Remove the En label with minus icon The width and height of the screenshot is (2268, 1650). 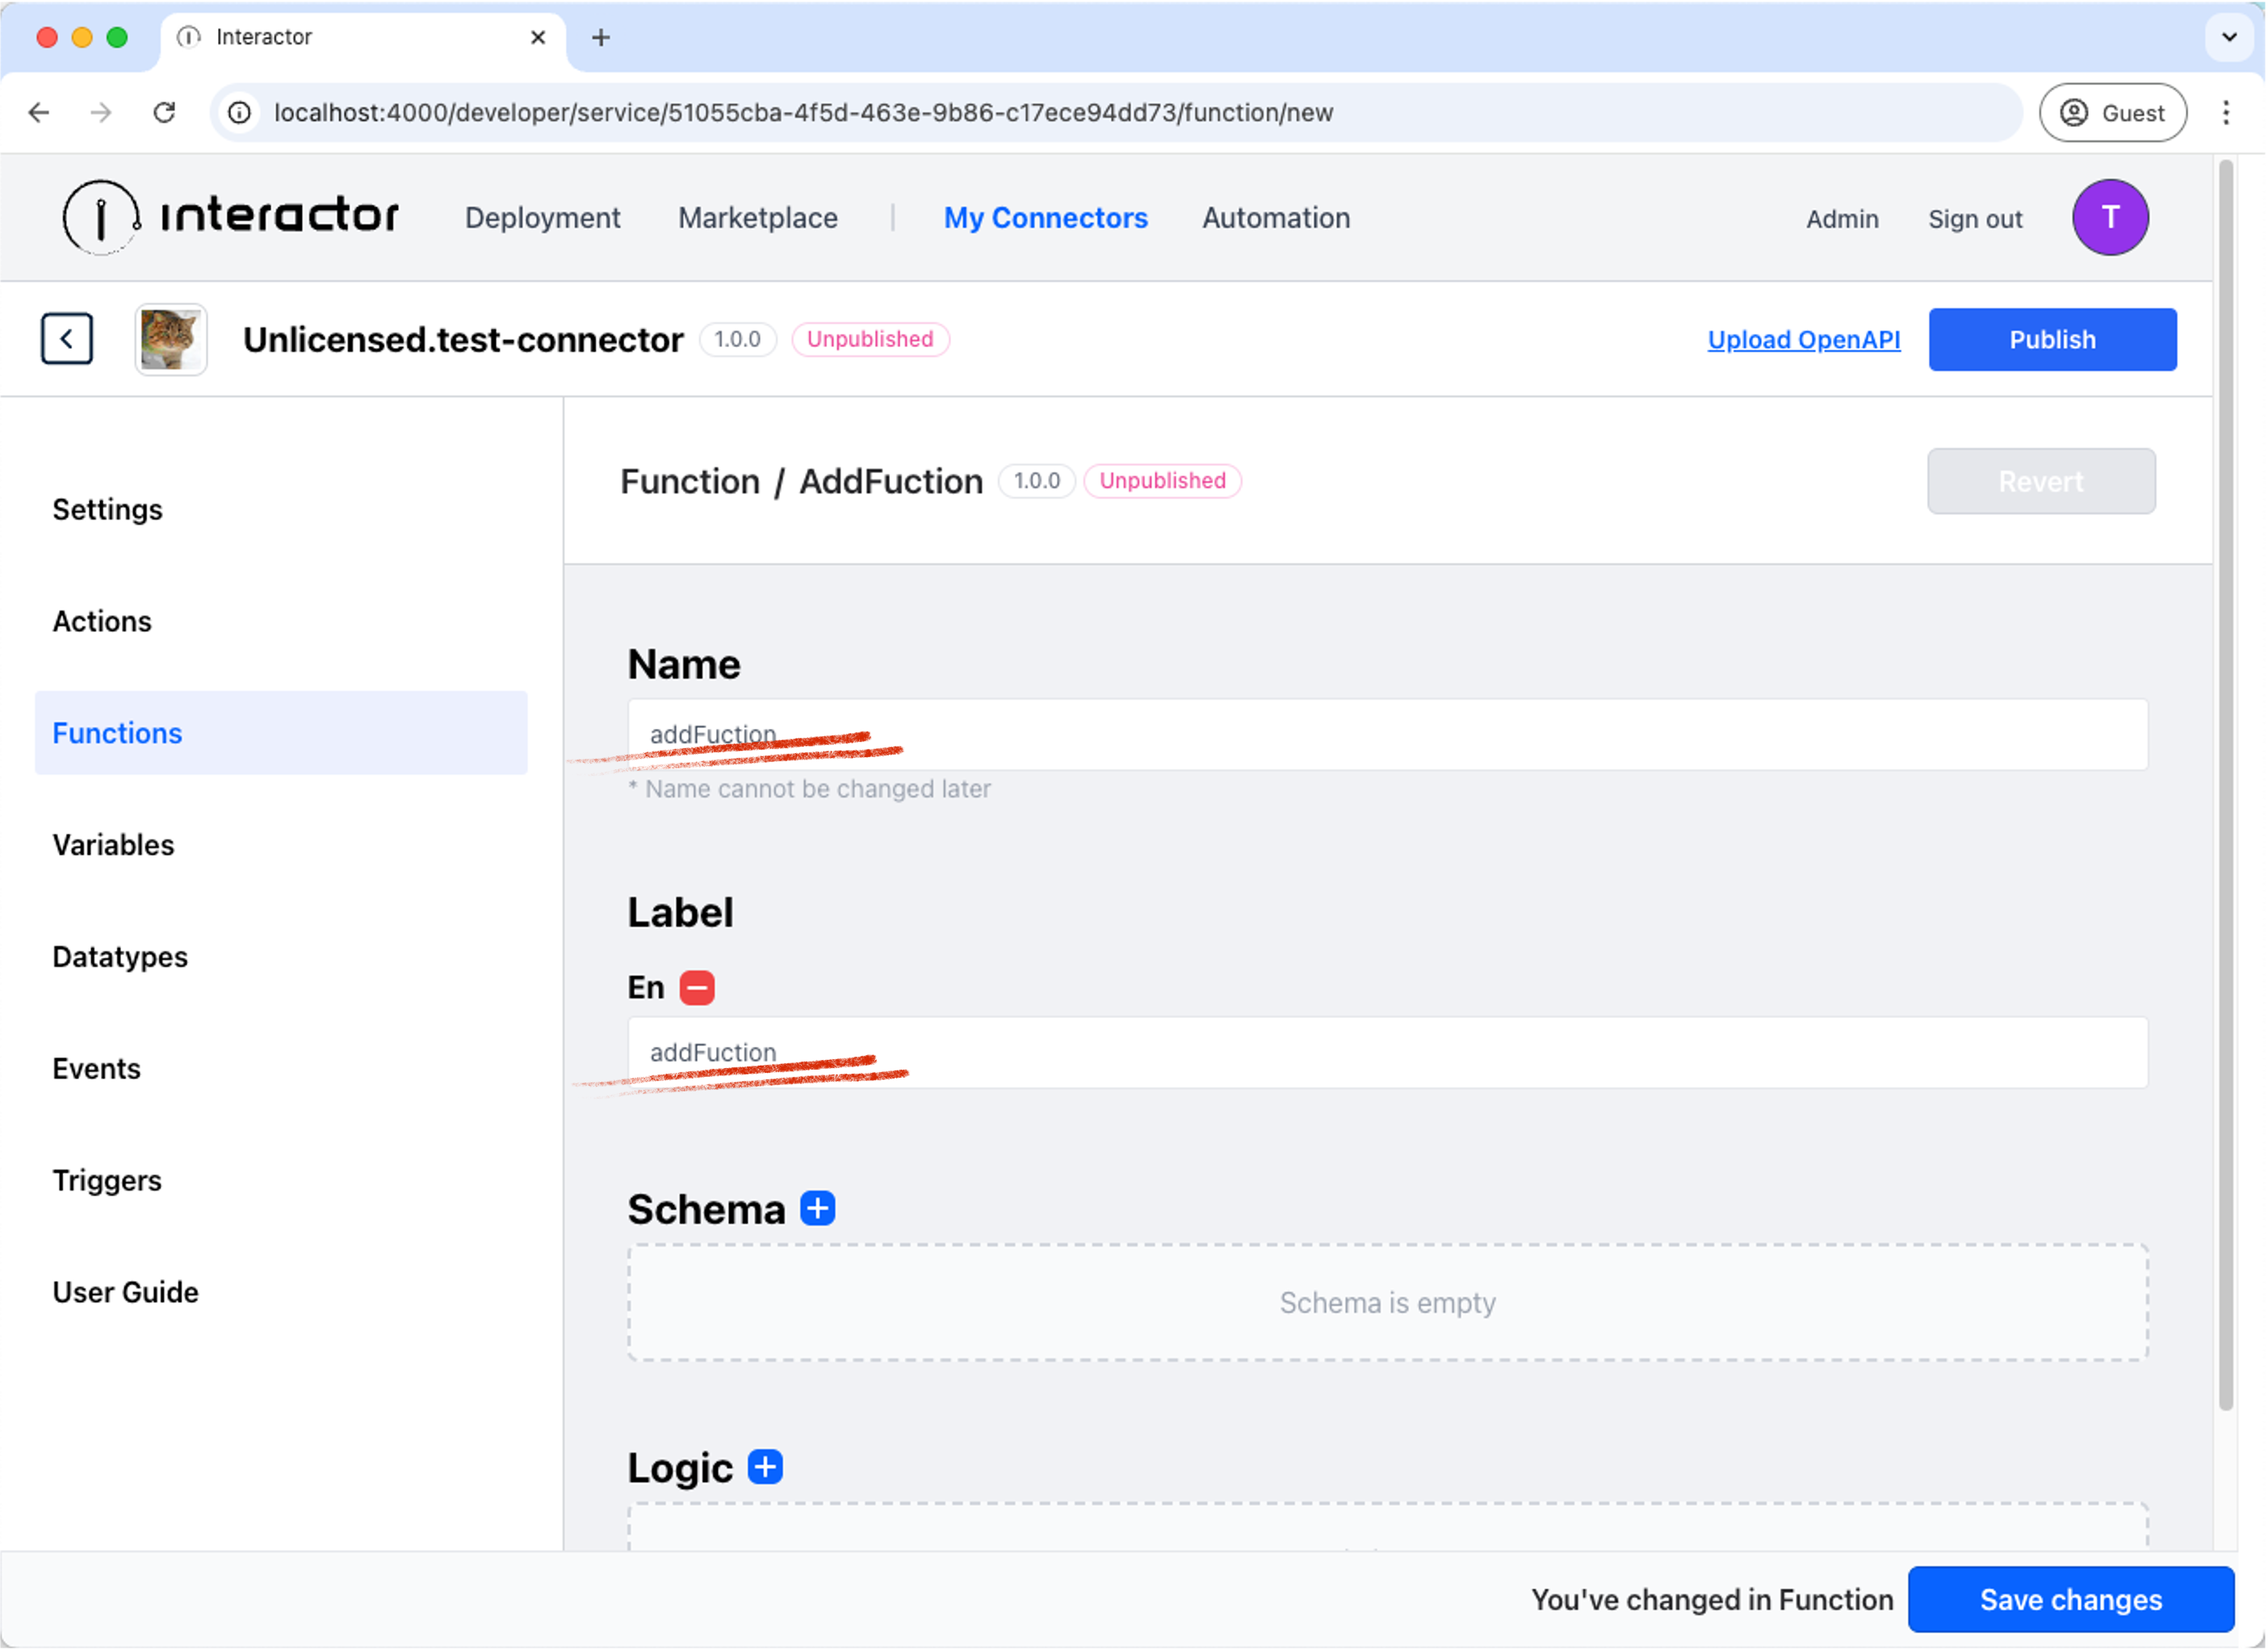pyautogui.click(x=697, y=988)
